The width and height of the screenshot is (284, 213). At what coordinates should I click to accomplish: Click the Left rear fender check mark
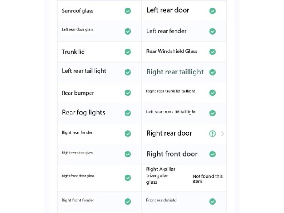[212, 32]
